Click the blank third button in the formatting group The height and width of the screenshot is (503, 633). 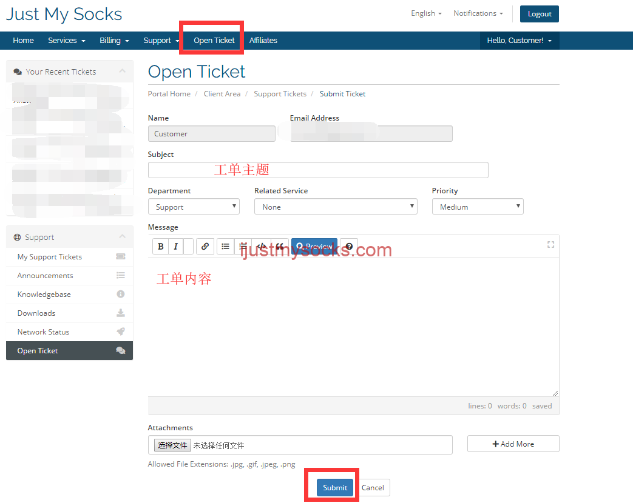pos(188,246)
